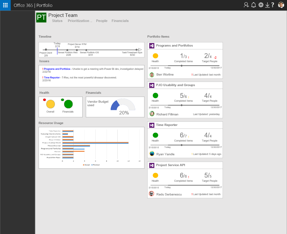
Task: Click yellow health dot on Project Service API
Action: (x=155, y=175)
